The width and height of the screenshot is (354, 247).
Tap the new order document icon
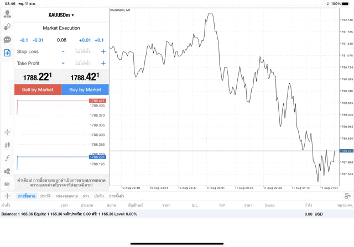pos(7,53)
